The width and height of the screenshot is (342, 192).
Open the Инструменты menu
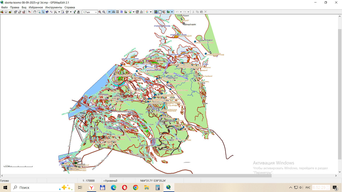click(54, 7)
